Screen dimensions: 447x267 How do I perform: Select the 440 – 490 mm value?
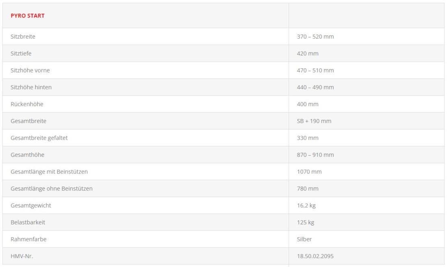(x=315, y=87)
